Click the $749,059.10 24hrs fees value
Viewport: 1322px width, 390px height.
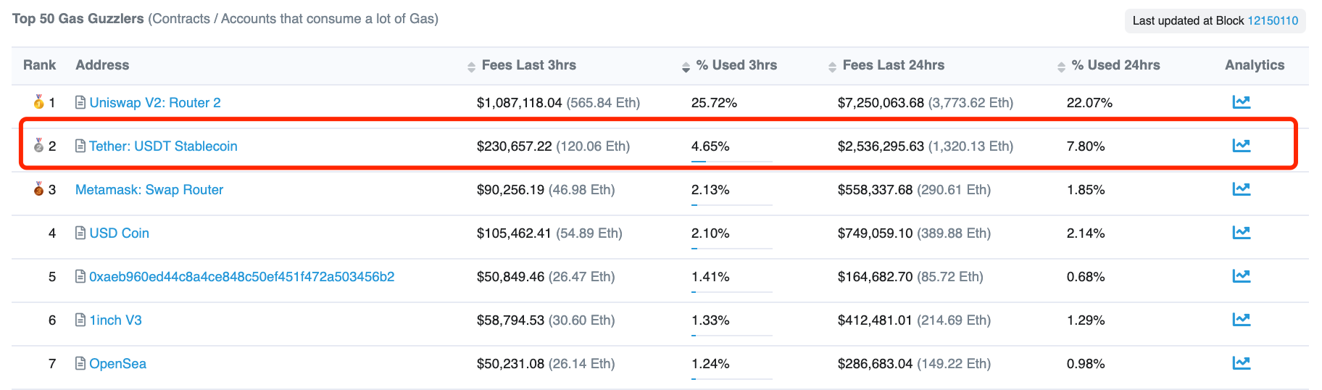(x=875, y=233)
